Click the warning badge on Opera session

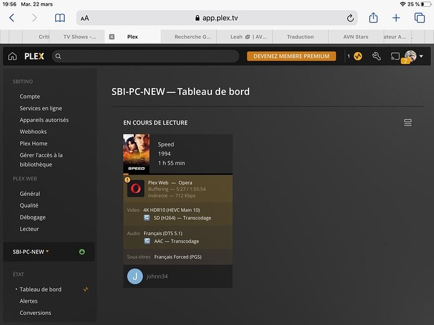(x=127, y=180)
